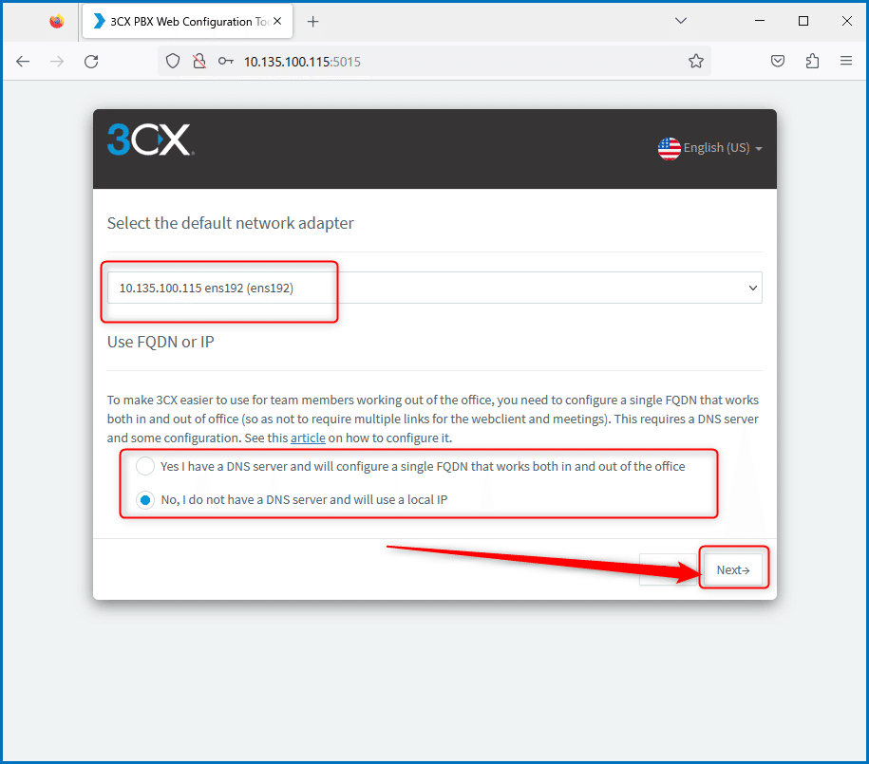Open the English (US) language selector
The image size is (869, 764).
pos(710,148)
